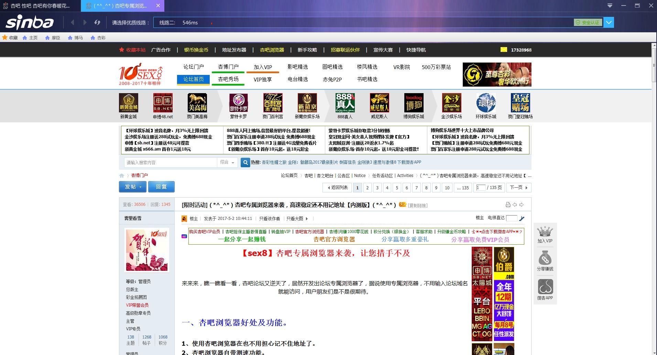Open the 博马 bookmark
Image resolution: width=657 pixels, height=355 pixels.
coord(75,38)
